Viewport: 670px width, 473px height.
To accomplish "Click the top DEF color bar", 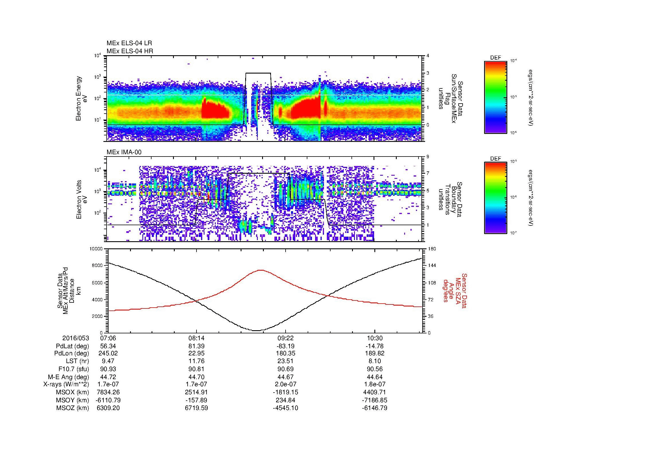I will pos(495,97).
